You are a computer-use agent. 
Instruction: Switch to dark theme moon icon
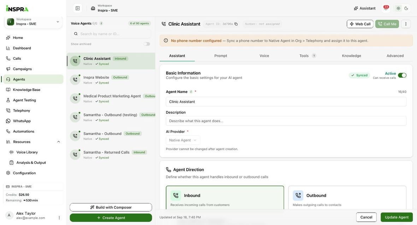click(x=406, y=8)
